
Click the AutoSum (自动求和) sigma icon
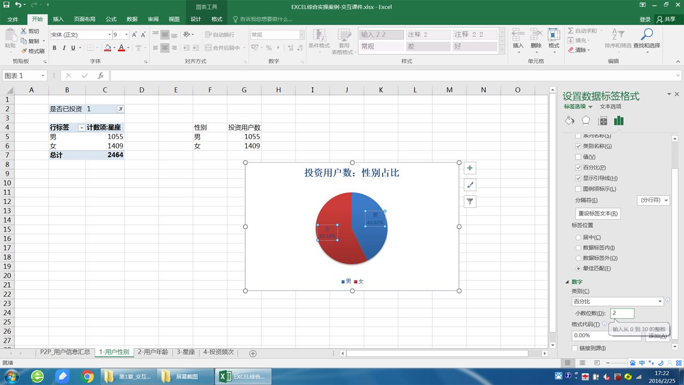tap(571, 31)
